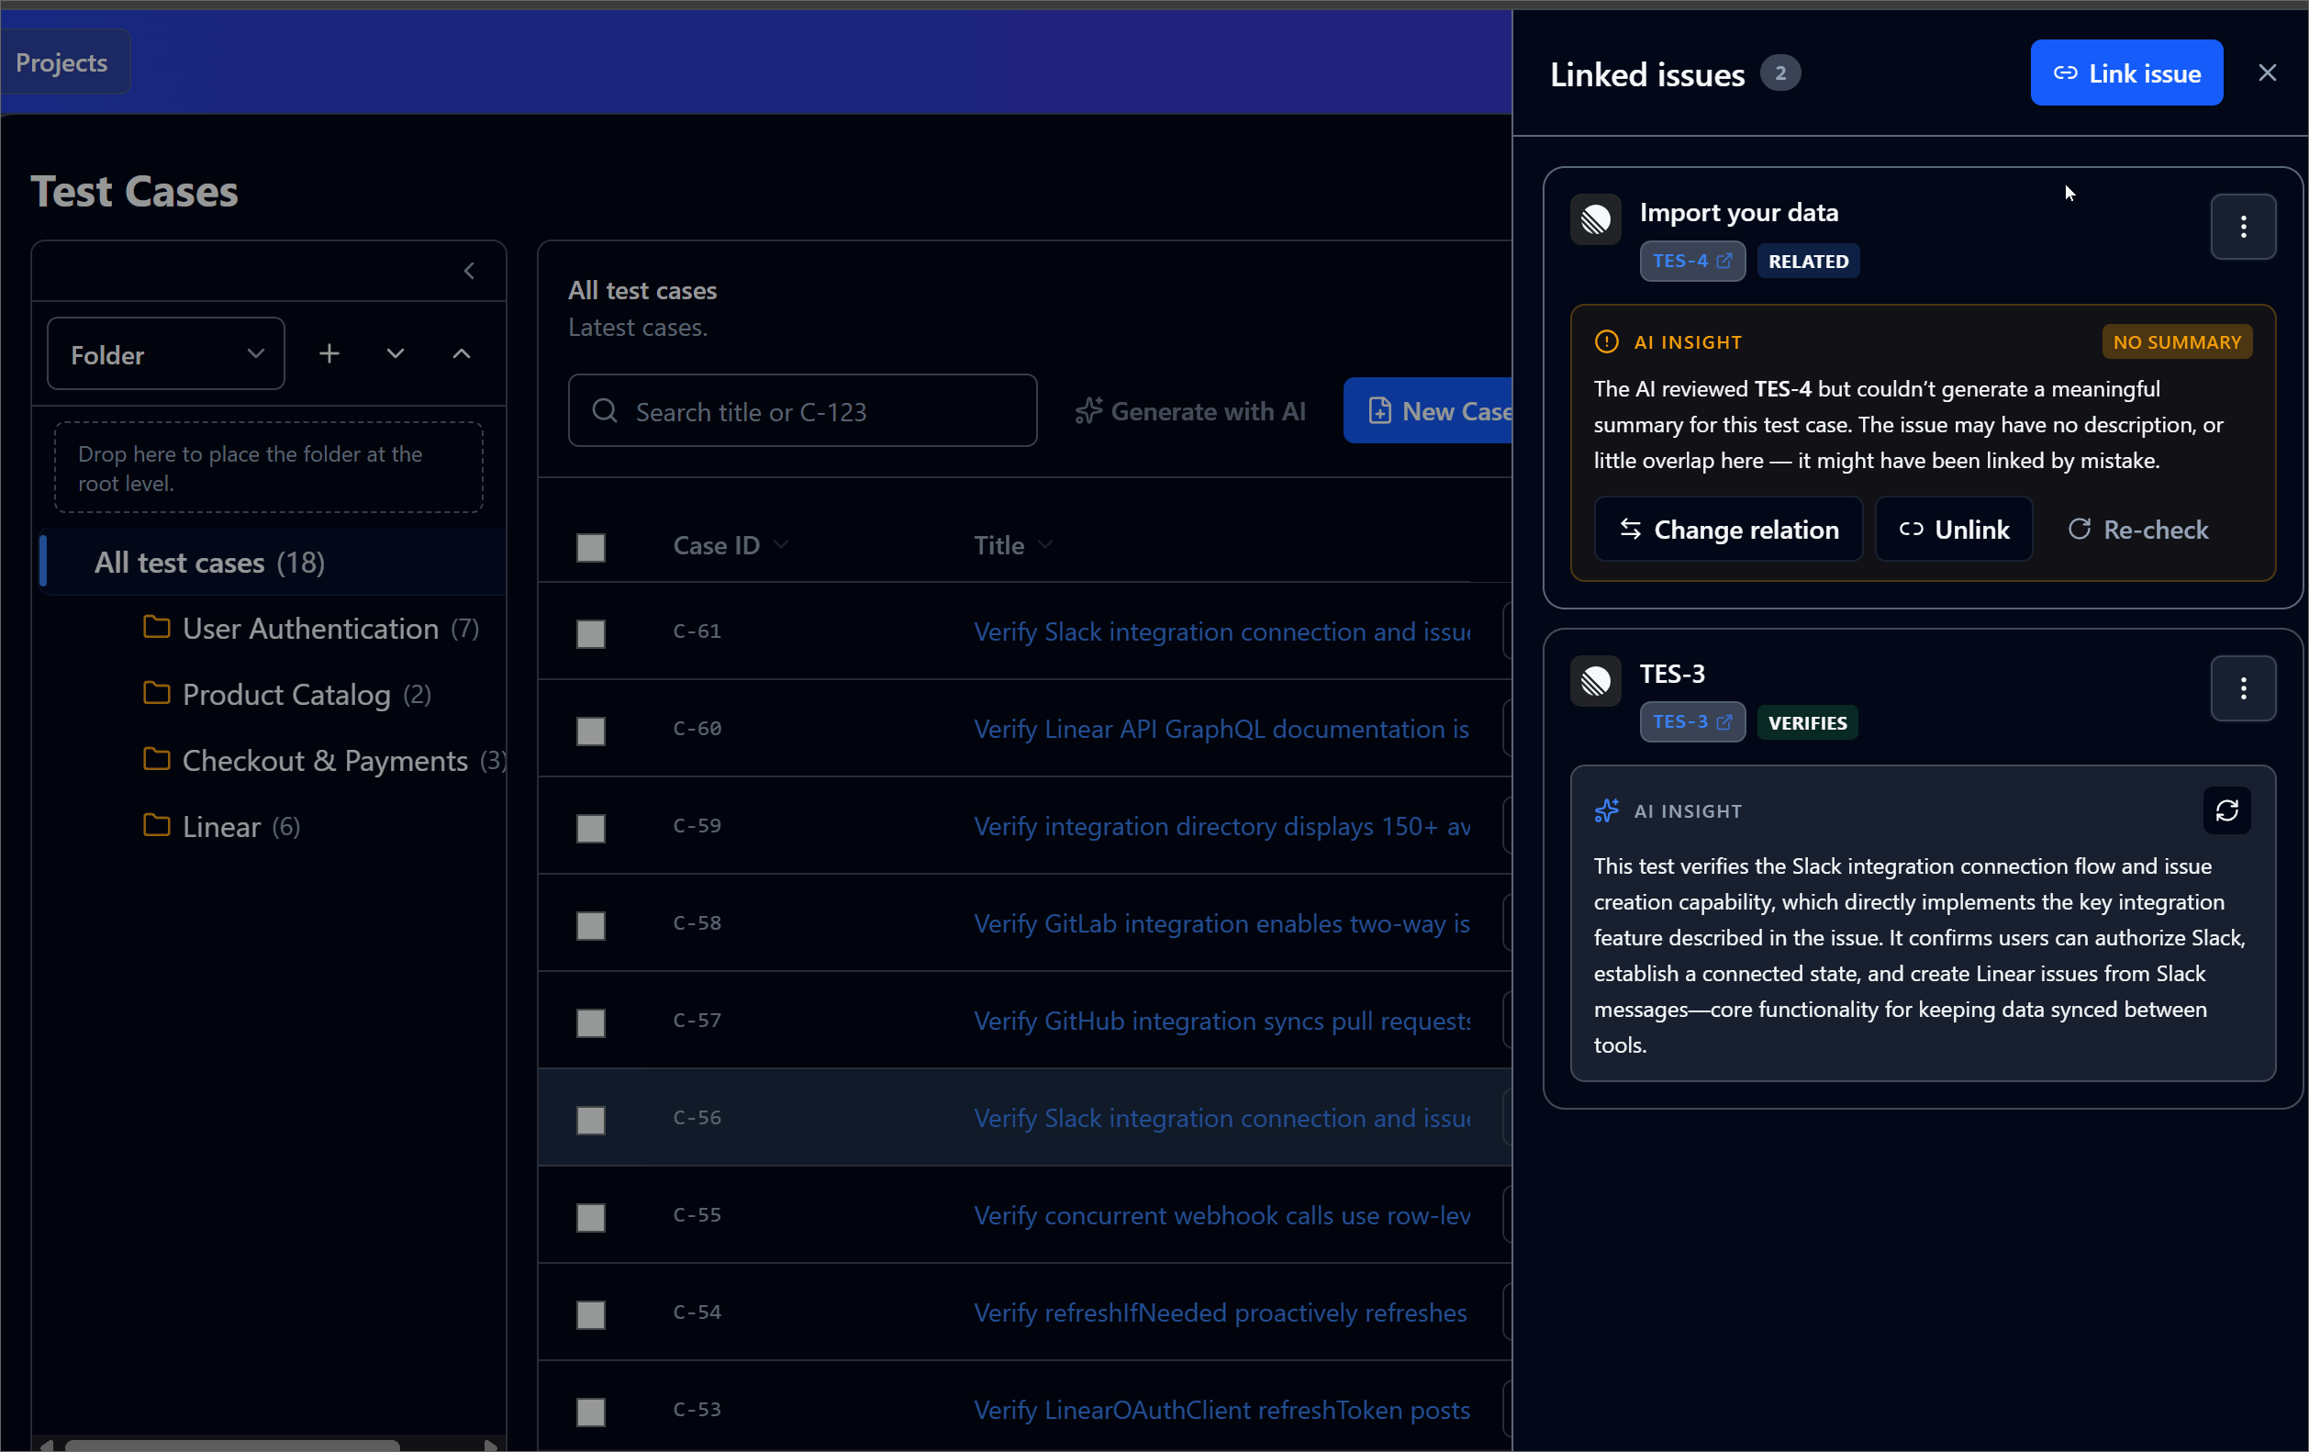Open the Projects tab
Screen dimensions: 2309x1452
point(62,62)
